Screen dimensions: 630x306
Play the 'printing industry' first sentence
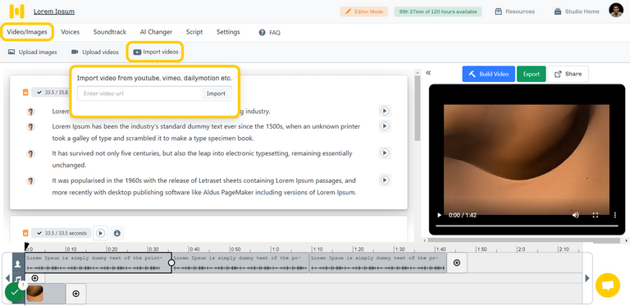385,111
